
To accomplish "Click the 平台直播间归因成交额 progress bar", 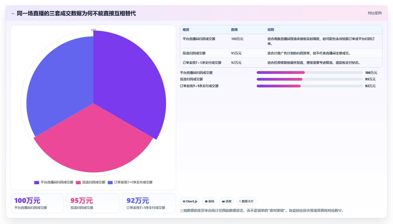I will pos(310,73).
